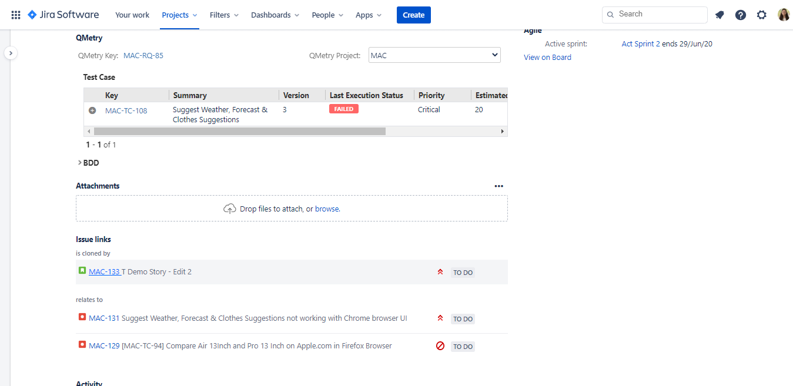
Task: Click the browse link for attachments
Action: pos(327,209)
